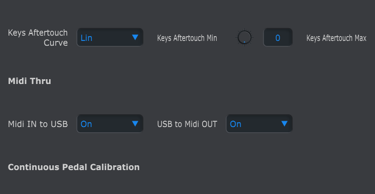Select the Midi Thru section heading
This screenshot has height=194, width=375.
coord(29,81)
